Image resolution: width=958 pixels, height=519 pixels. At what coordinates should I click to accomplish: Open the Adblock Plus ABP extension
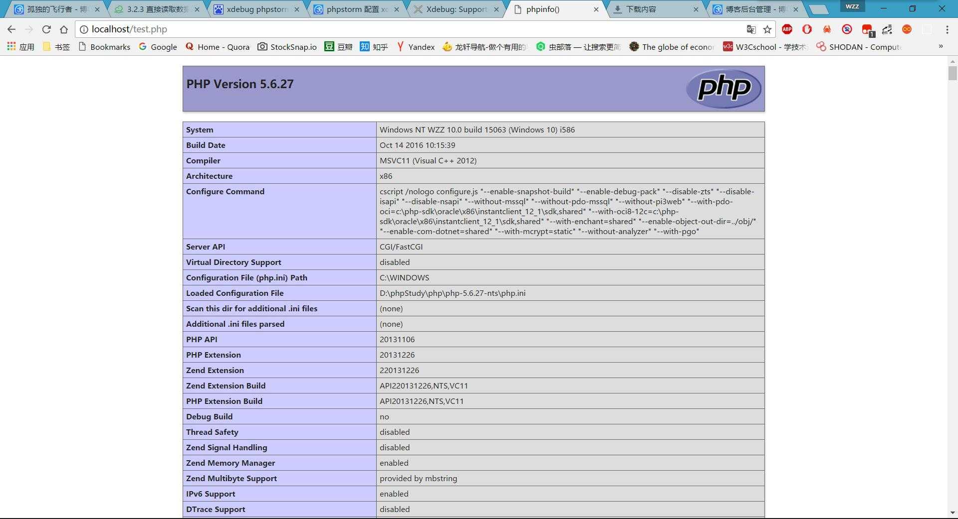tap(787, 29)
